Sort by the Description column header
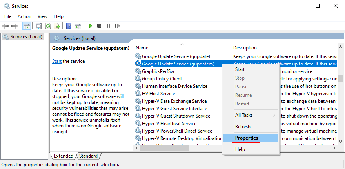345x169 pixels. pyautogui.click(x=284, y=48)
